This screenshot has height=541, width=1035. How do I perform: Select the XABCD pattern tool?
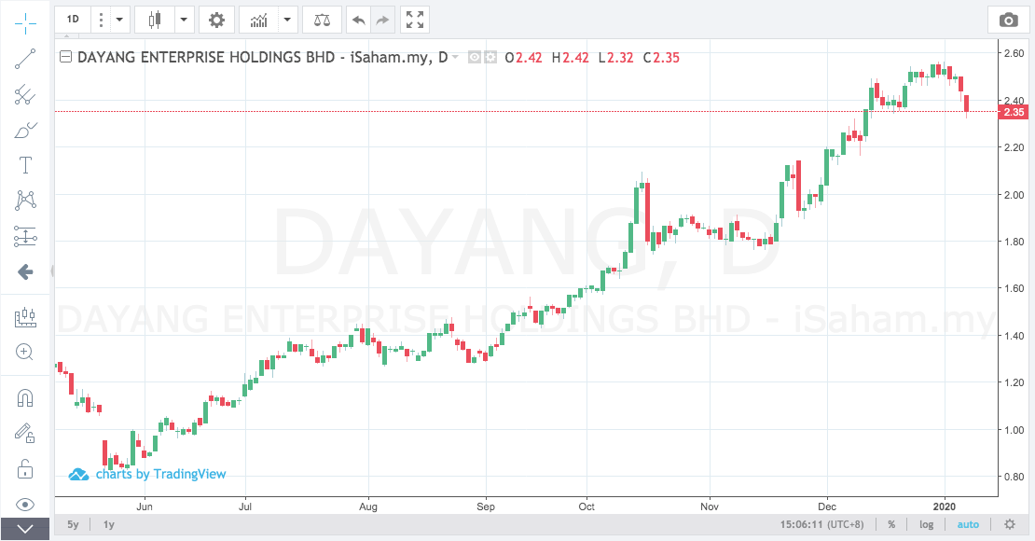pyautogui.click(x=25, y=201)
